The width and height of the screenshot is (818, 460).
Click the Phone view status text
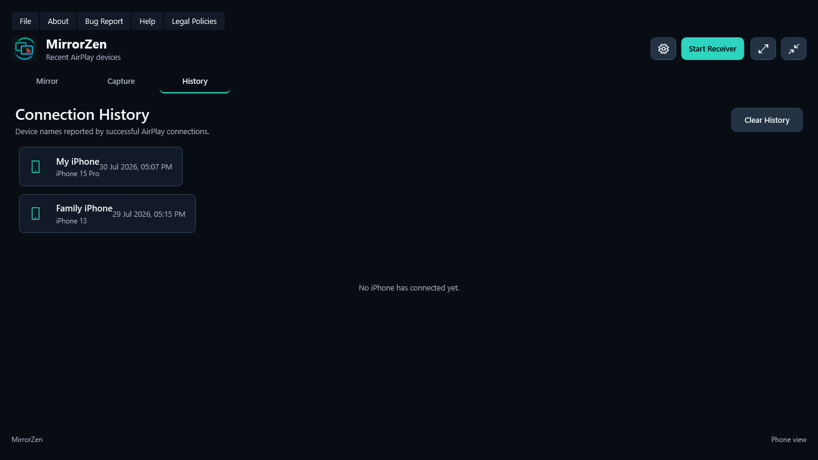tap(789, 440)
